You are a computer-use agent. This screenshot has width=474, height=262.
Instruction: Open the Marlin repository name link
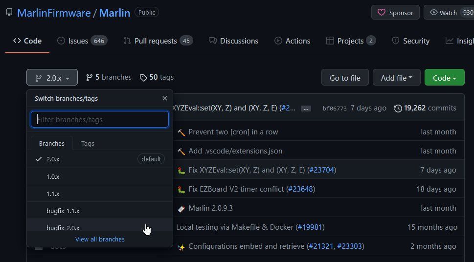coord(114,13)
